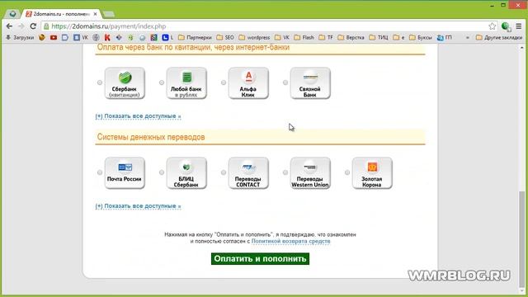Open the Политикой возврата средств link

pos(291,242)
